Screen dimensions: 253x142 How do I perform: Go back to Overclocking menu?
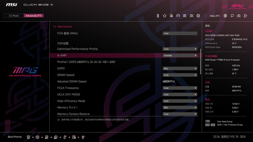(x=64, y=26)
